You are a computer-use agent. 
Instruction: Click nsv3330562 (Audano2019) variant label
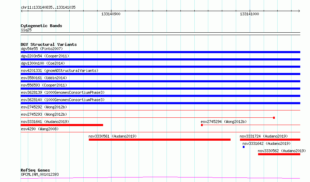pyautogui.click(x=282, y=151)
